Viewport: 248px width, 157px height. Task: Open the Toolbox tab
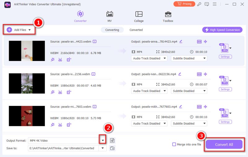(x=168, y=16)
